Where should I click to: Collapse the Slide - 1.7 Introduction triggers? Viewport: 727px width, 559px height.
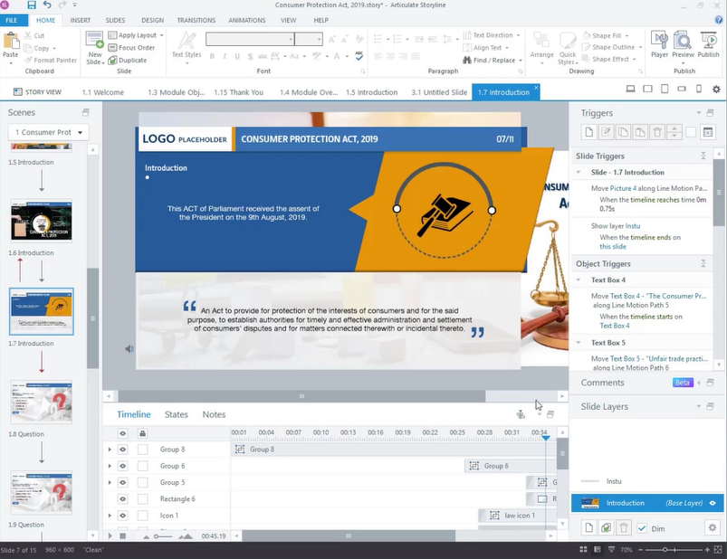[x=579, y=172]
